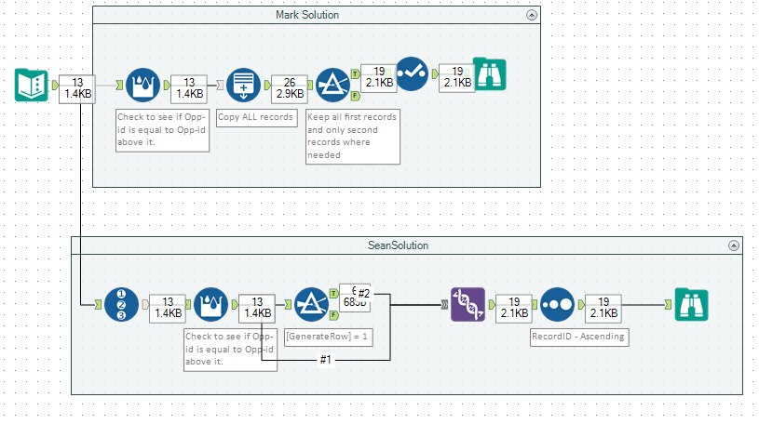Click the SeanSolution container title
Screen dimensions: 759x424
click(398, 245)
